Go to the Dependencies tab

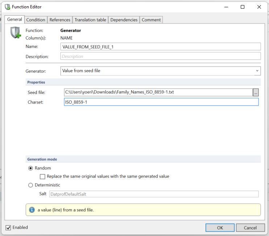pos(124,20)
